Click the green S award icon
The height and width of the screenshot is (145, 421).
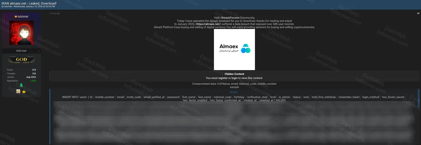point(21,85)
